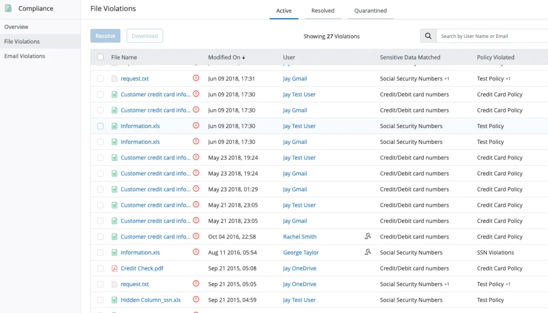Screen dimensions: 548x313
Task: Click the admin icon next to George Taylor
Action: [x=368, y=252]
